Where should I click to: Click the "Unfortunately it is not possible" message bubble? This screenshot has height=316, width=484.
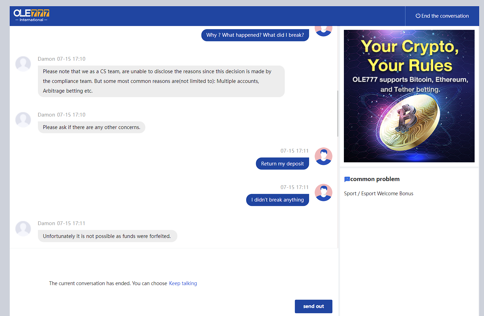107,236
